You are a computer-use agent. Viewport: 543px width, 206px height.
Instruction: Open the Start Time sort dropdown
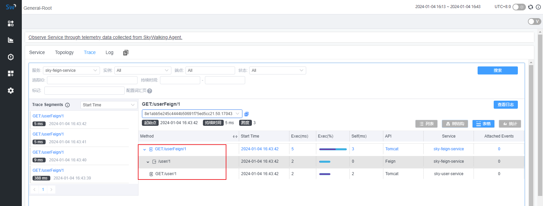tap(109, 105)
